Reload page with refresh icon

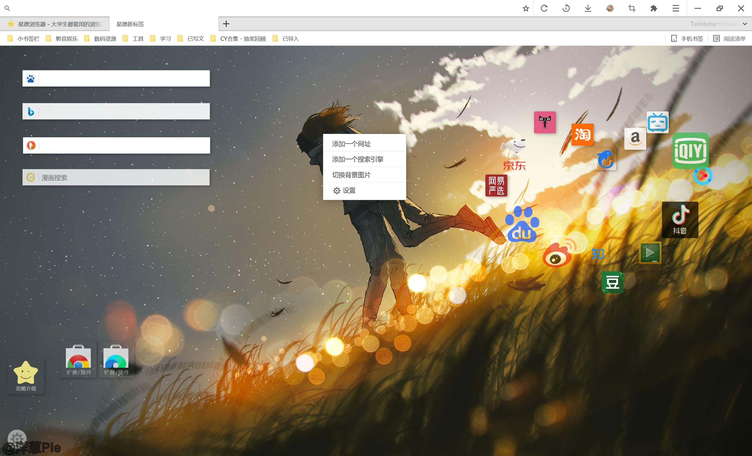tap(544, 8)
